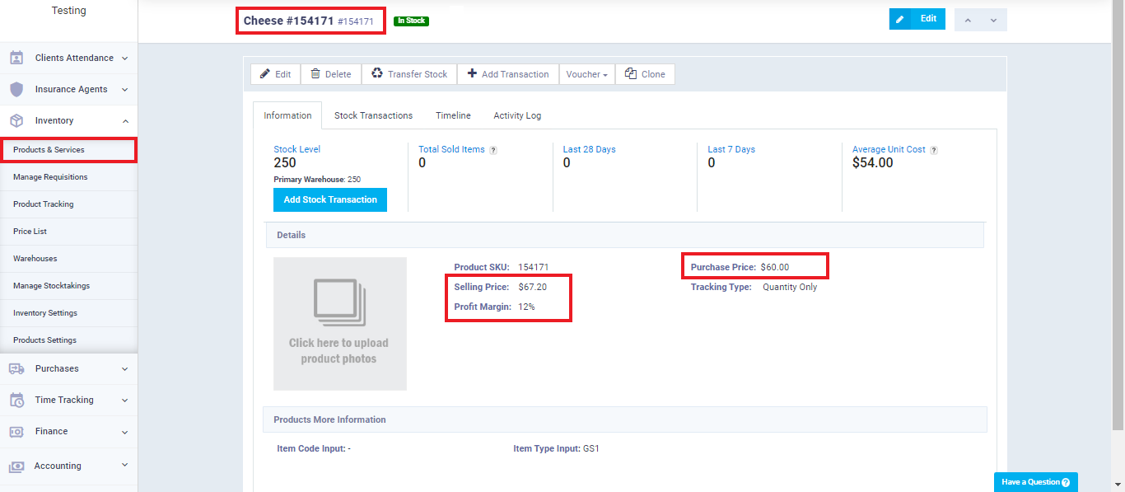Click the Accounting money icon
This screenshot has width=1125, height=492.
coord(16,466)
